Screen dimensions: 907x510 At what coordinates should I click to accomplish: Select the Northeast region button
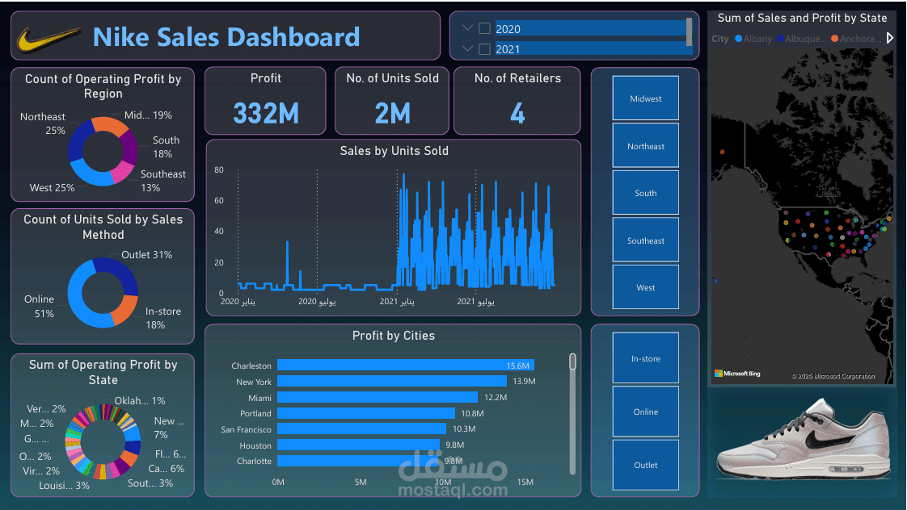coord(645,145)
